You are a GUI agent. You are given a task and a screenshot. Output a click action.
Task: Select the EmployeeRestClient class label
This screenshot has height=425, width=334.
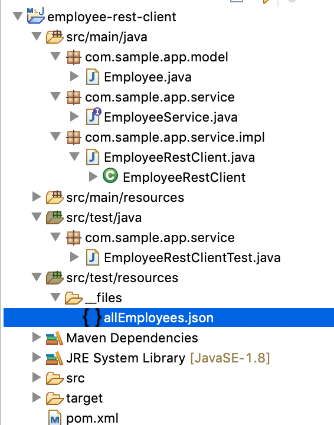[184, 178]
